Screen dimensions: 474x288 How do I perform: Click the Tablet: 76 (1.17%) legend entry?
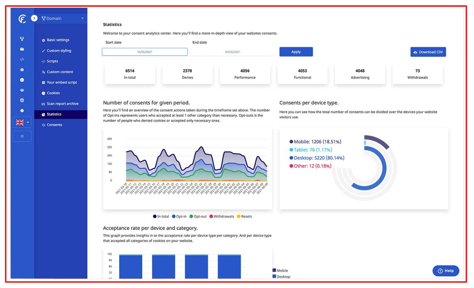coord(311,150)
